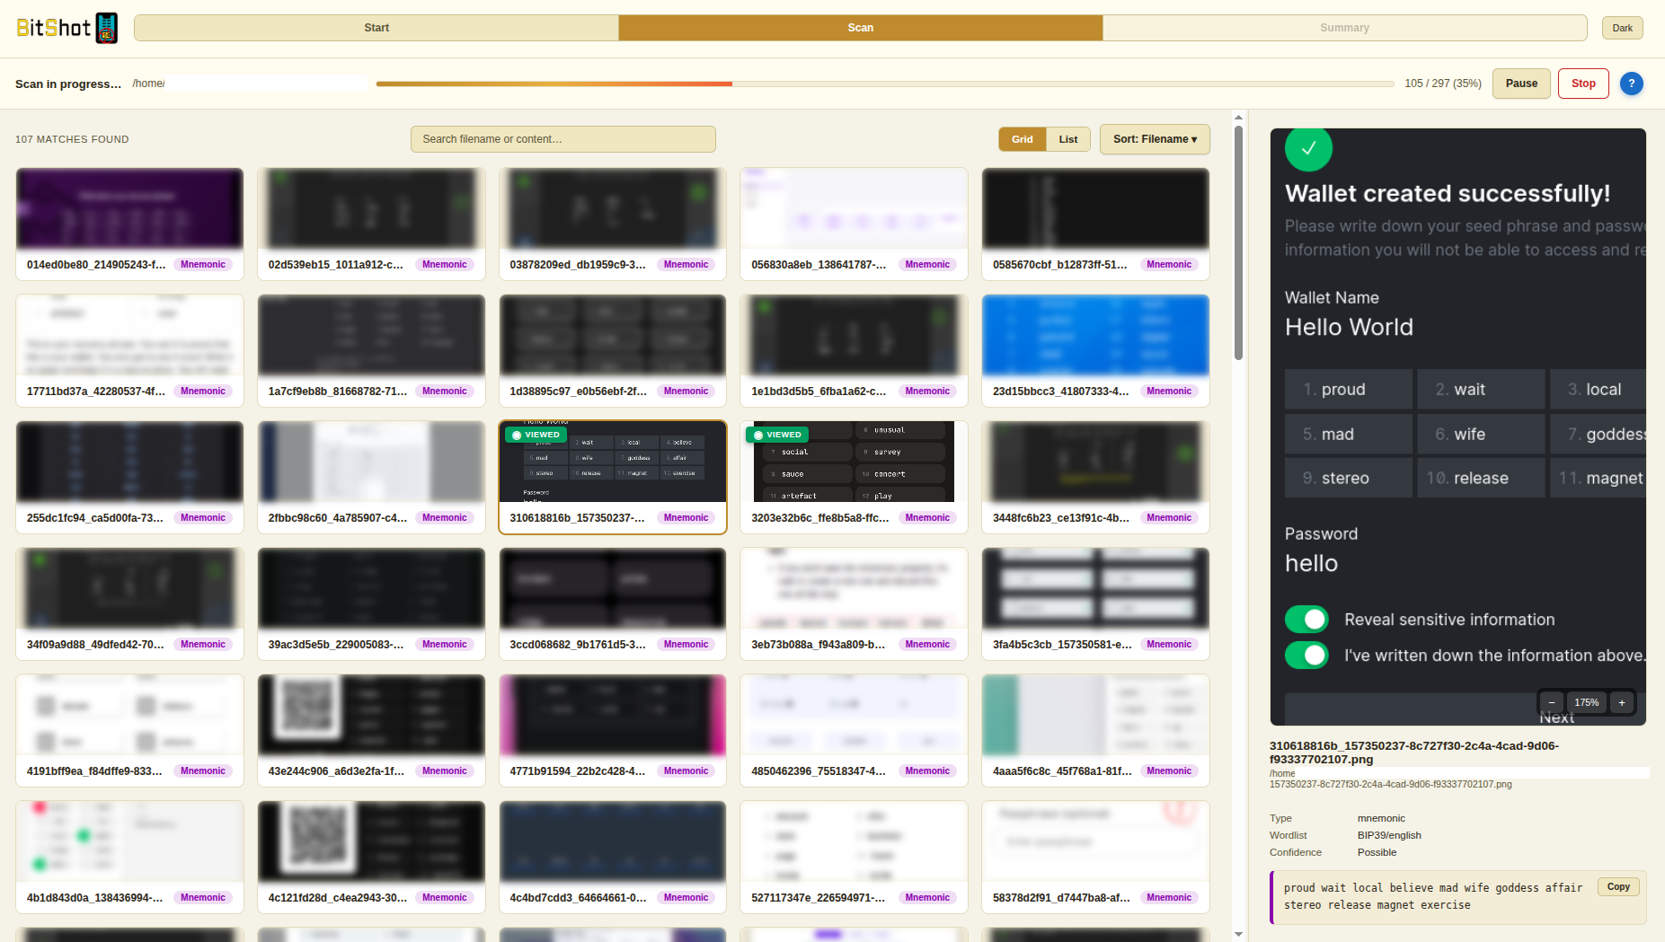Click the zoom in plus button in preview
Viewport: 1665px width, 942px height.
coord(1622,702)
